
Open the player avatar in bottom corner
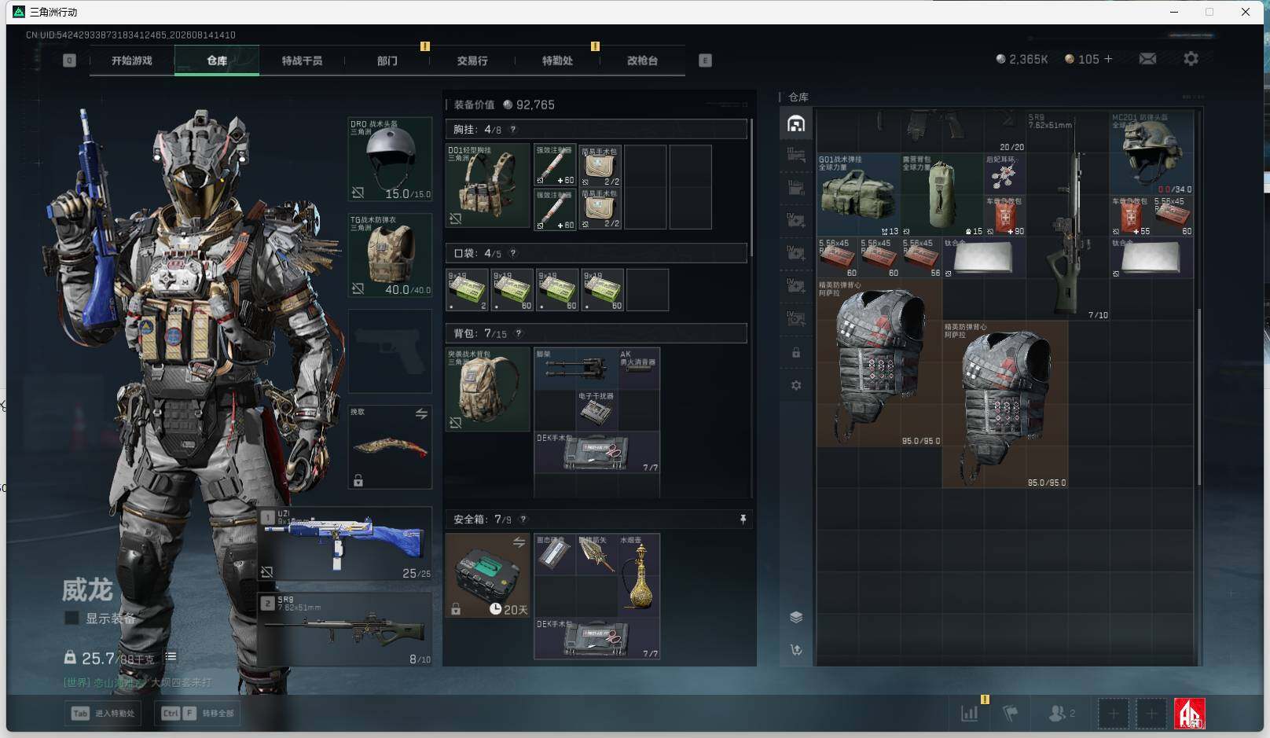click(x=1189, y=714)
